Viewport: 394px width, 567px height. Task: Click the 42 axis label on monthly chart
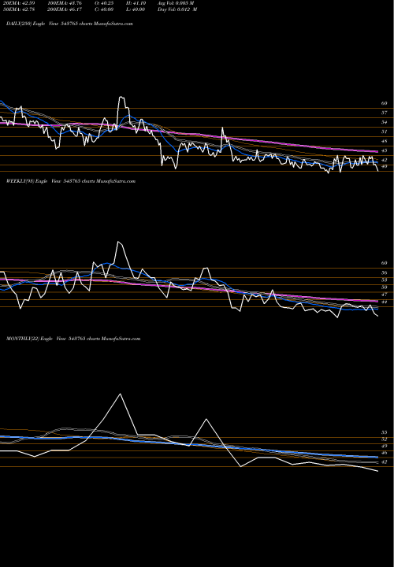click(x=384, y=462)
